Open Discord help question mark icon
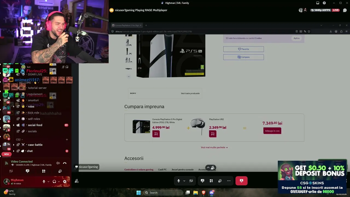The height and width of the screenshot is (197, 350). pos(324,3)
